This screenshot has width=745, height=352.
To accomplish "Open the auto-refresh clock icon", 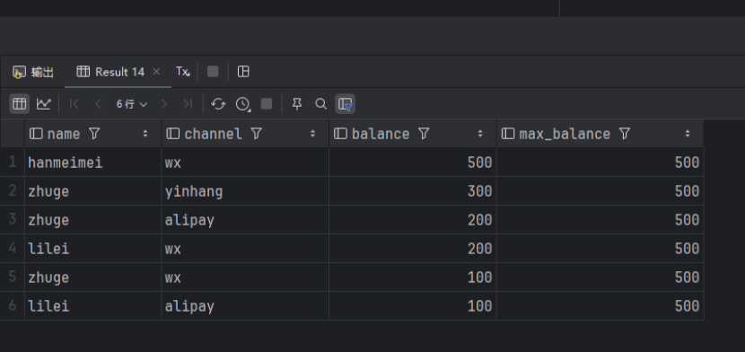I will [x=242, y=104].
